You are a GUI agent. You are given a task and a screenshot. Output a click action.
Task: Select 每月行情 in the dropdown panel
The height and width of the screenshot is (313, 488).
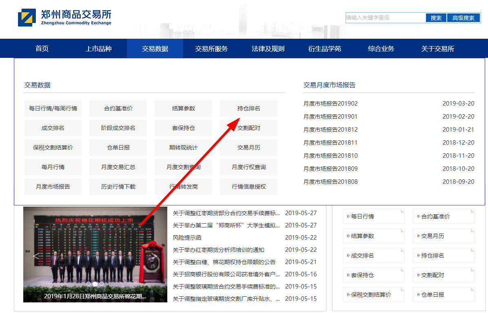click(53, 167)
